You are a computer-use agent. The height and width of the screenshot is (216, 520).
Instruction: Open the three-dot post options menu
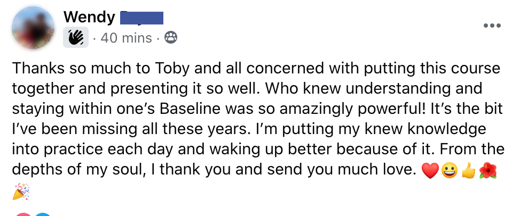coord(492,26)
